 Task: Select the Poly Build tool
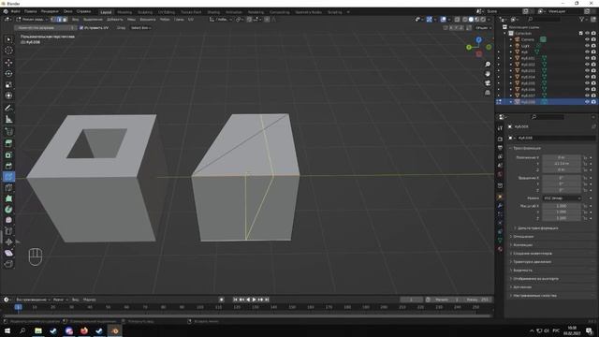click(8, 198)
